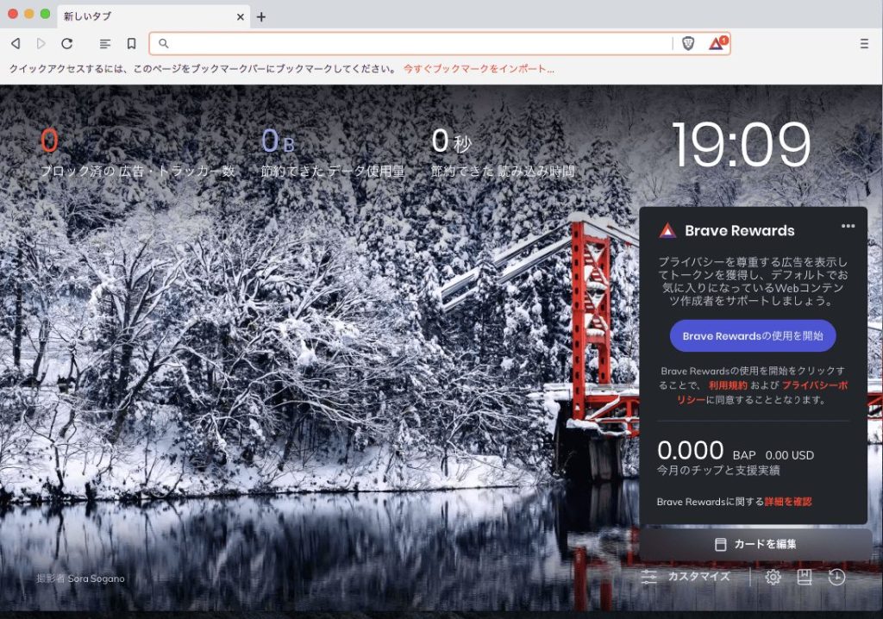
Task: Click the blocked ads and trackers count
Action: point(49,141)
